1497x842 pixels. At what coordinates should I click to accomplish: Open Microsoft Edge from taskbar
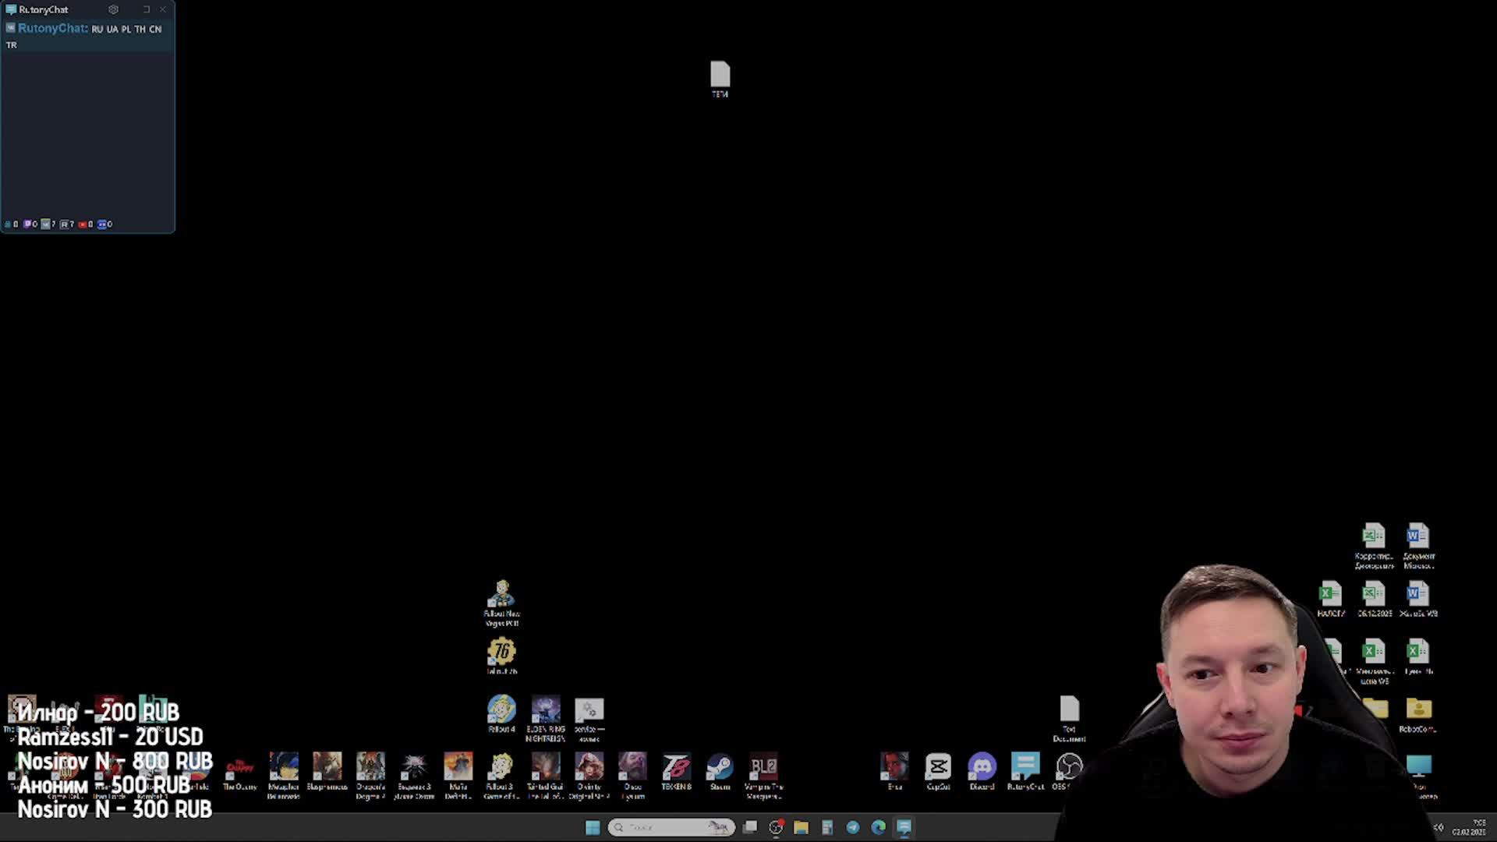[879, 827]
